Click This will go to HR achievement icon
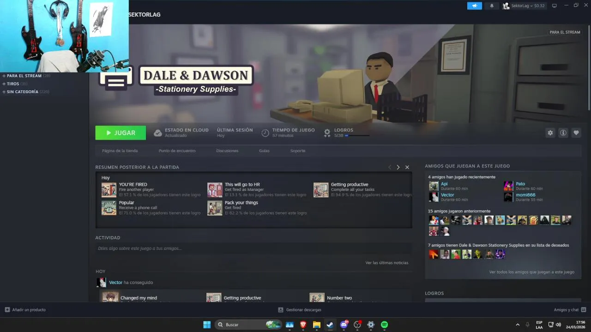Screen dimensions: 591x332 [215, 190]
